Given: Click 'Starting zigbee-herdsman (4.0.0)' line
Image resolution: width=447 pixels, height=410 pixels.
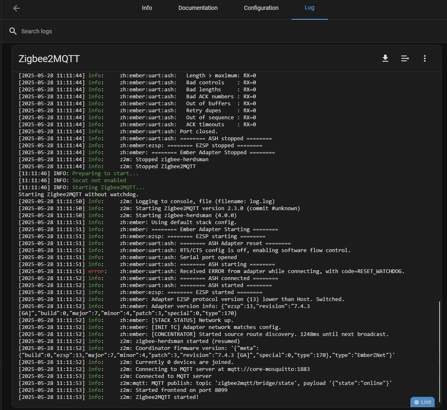Looking at the screenshot, I should click(127, 215).
